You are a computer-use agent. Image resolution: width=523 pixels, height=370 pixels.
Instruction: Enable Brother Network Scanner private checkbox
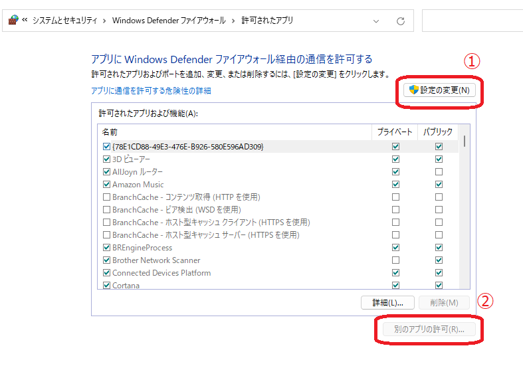(395, 260)
